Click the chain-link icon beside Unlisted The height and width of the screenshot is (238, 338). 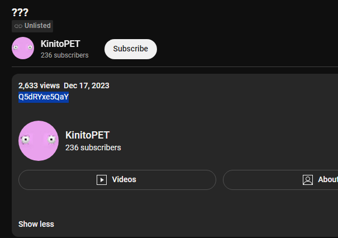[18, 26]
